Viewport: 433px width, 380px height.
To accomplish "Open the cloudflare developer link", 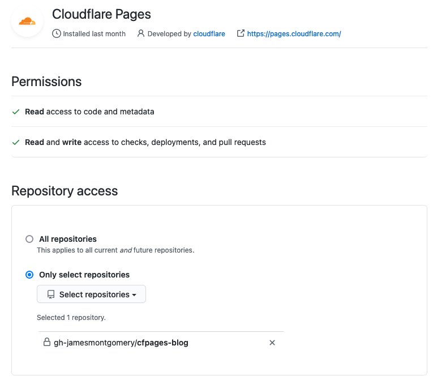I will [209, 34].
